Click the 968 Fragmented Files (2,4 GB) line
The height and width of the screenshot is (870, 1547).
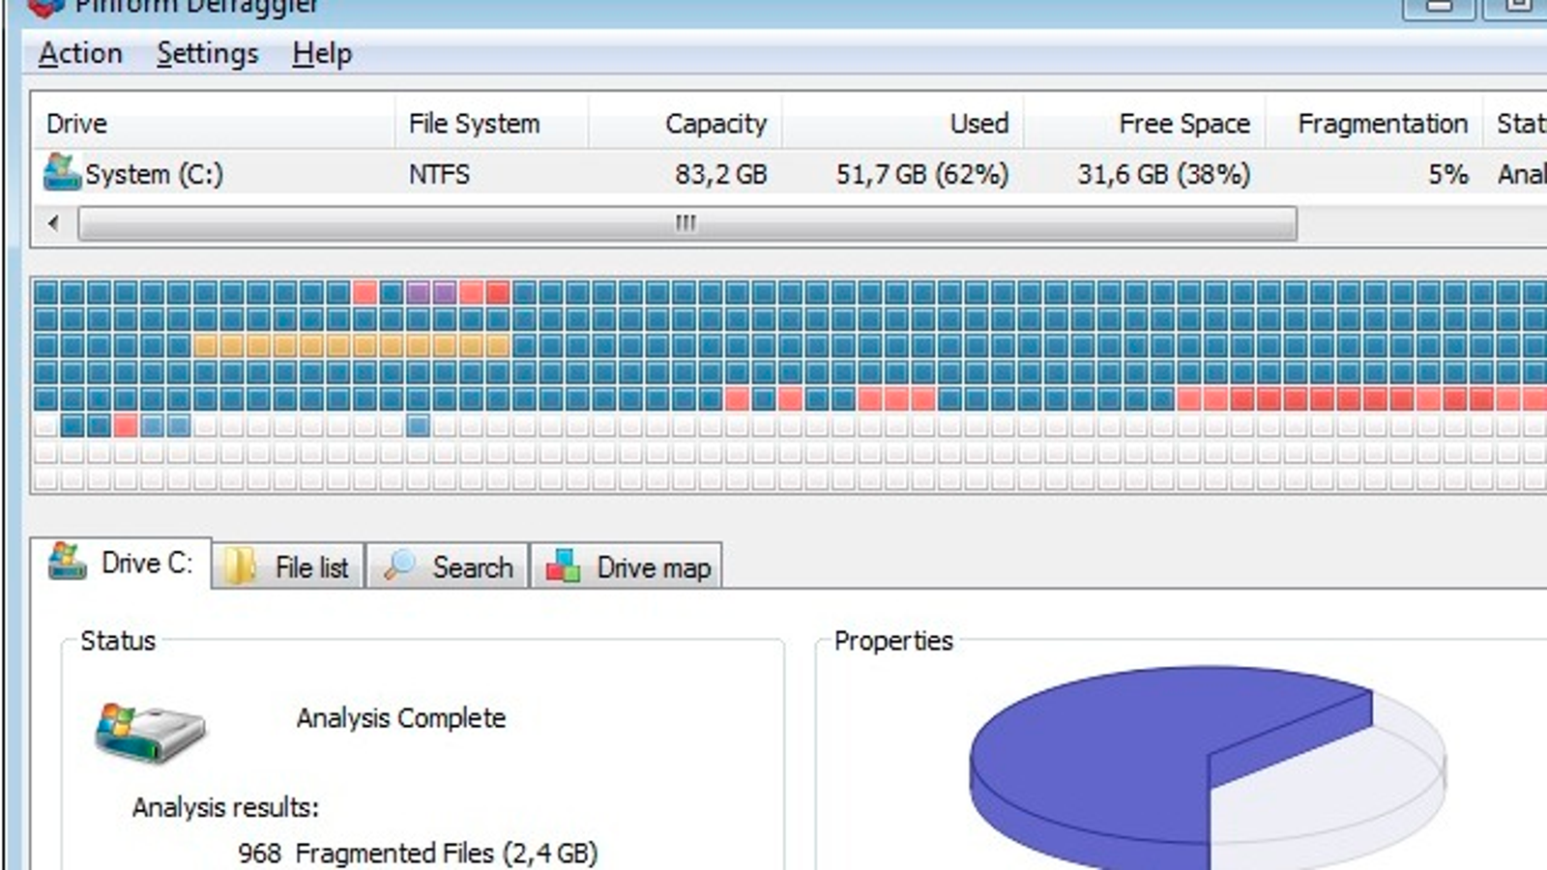(418, 853)
